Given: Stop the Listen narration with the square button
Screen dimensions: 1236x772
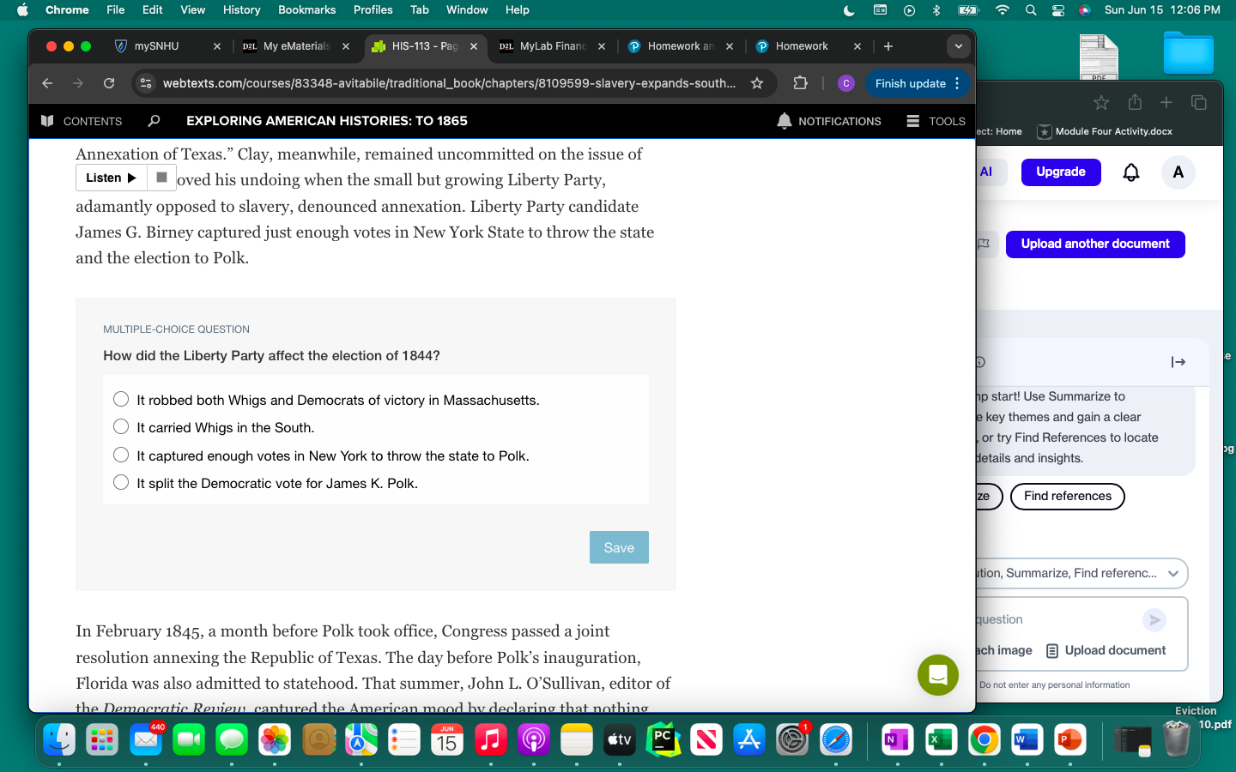Looking at the screenshot, I should [161, 178].
